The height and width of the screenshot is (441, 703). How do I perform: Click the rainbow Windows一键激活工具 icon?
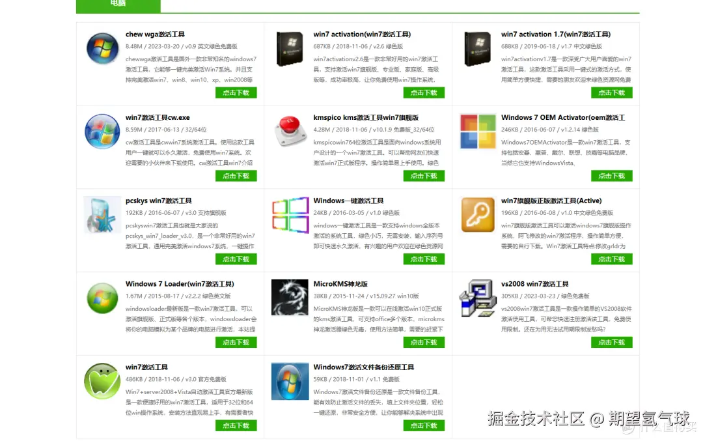click(290, 215)
